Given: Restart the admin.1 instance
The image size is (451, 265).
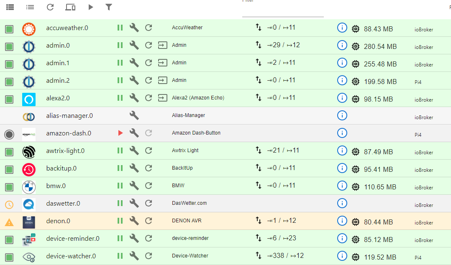Looking at the screenshot, I should click(149, 63).
